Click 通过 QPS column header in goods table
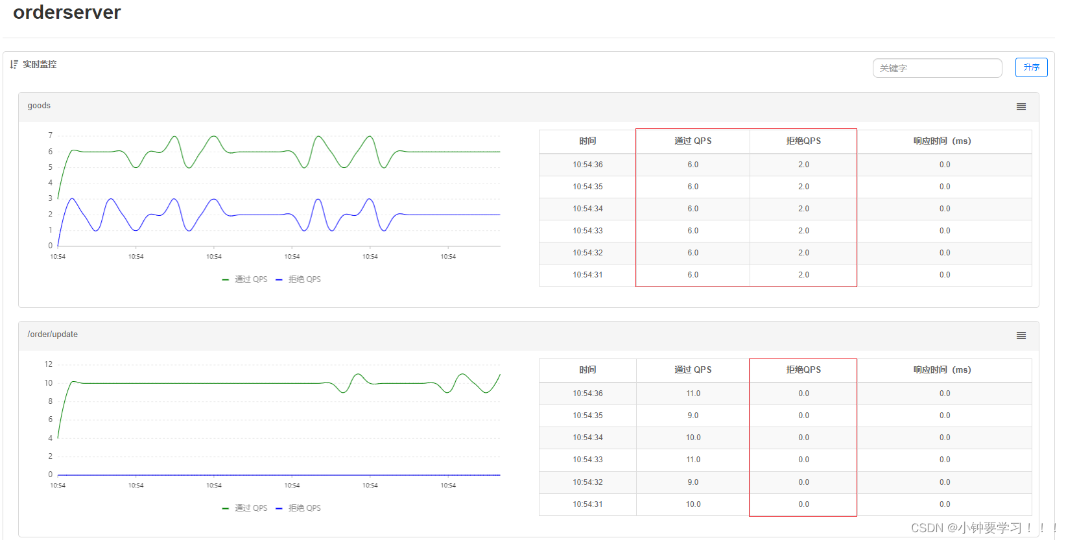Image resolution: width=1066 pixels, height=540 pixels. [693, 141]
